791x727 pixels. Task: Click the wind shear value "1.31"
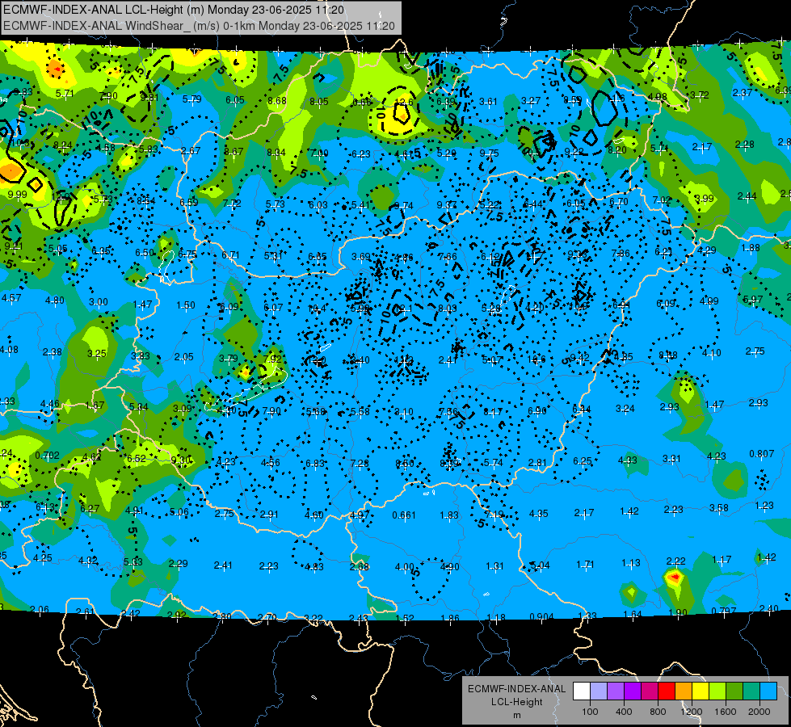pos(494,566)
